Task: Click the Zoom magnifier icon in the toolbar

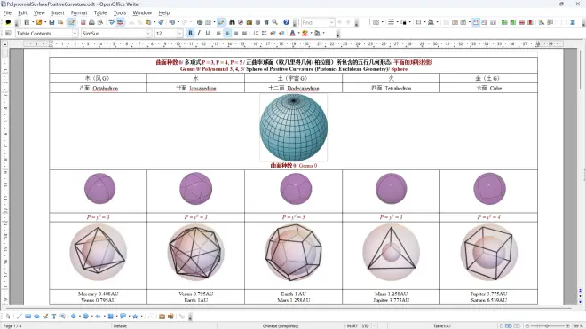Action: pyautogui.click(x=275, y=22)
